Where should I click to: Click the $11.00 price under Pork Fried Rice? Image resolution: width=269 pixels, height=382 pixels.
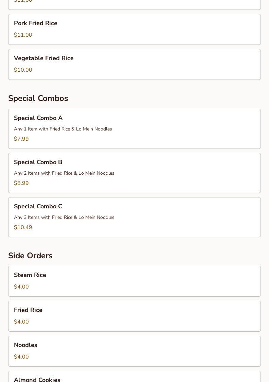tap(23, 35)
